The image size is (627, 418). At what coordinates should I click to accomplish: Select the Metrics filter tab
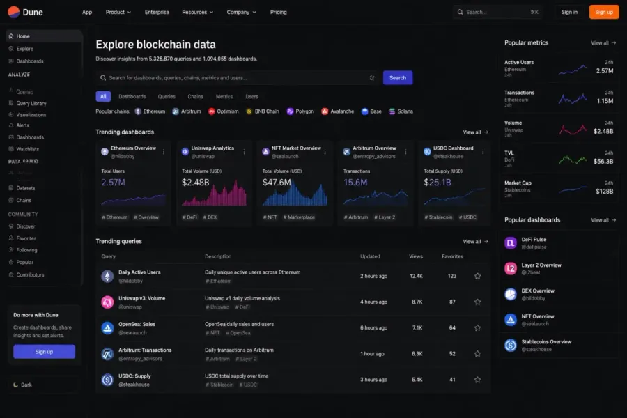tap(224, 96)
